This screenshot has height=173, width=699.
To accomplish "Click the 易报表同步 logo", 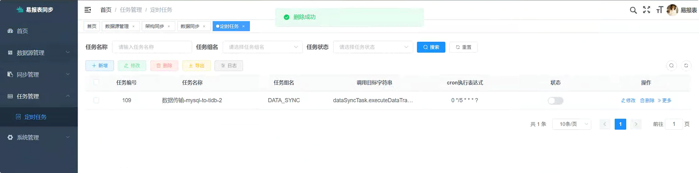I will pos(35,10).
